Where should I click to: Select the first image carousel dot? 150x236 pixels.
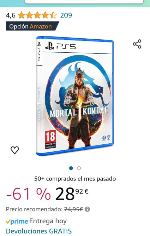(71, 168)
